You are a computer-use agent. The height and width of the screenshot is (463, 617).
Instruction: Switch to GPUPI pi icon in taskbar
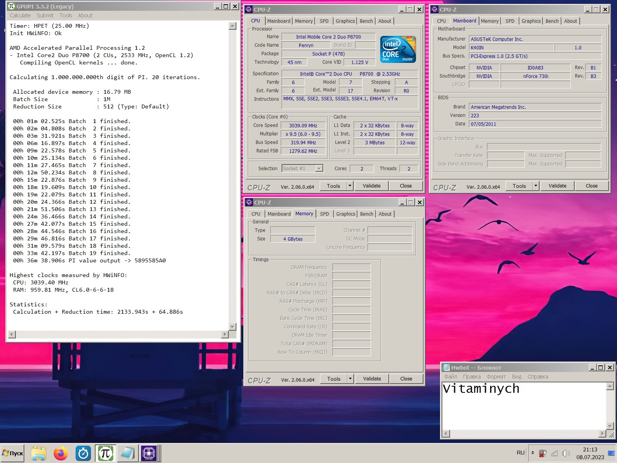point(105,453)
